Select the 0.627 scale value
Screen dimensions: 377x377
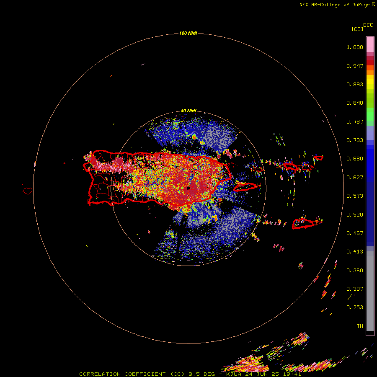pyautogui.click(x=355, y=178)
